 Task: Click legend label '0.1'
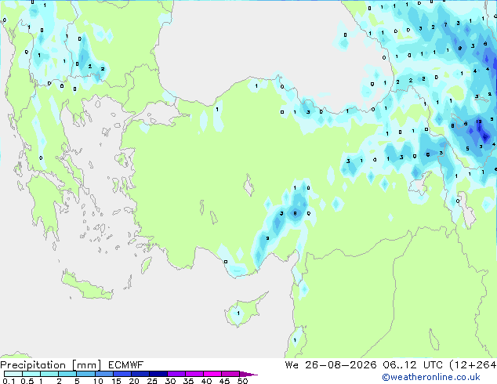point(9,381)
